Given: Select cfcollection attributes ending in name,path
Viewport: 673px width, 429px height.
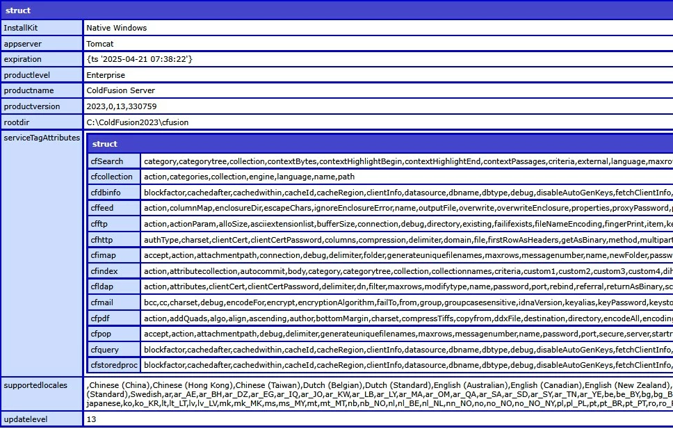Looking at the screenshot, I should tap(249, 177).
